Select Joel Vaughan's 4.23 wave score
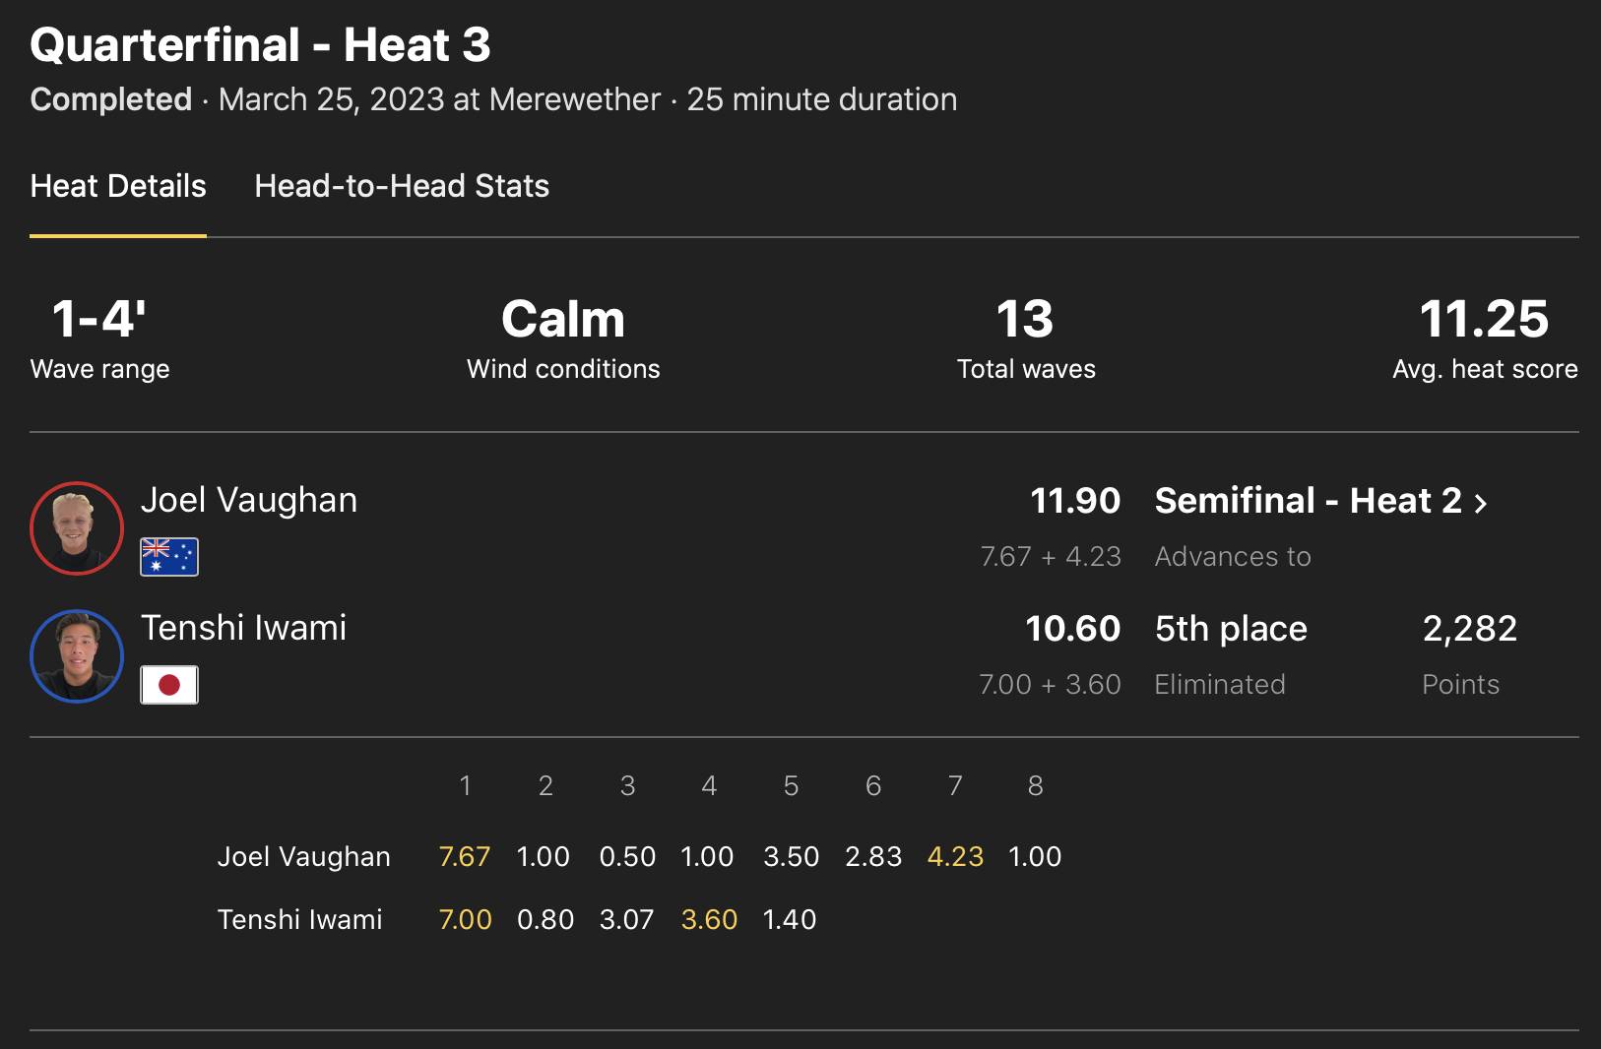The width and height of the screenshot is (1601, 1049). (955, 857)
